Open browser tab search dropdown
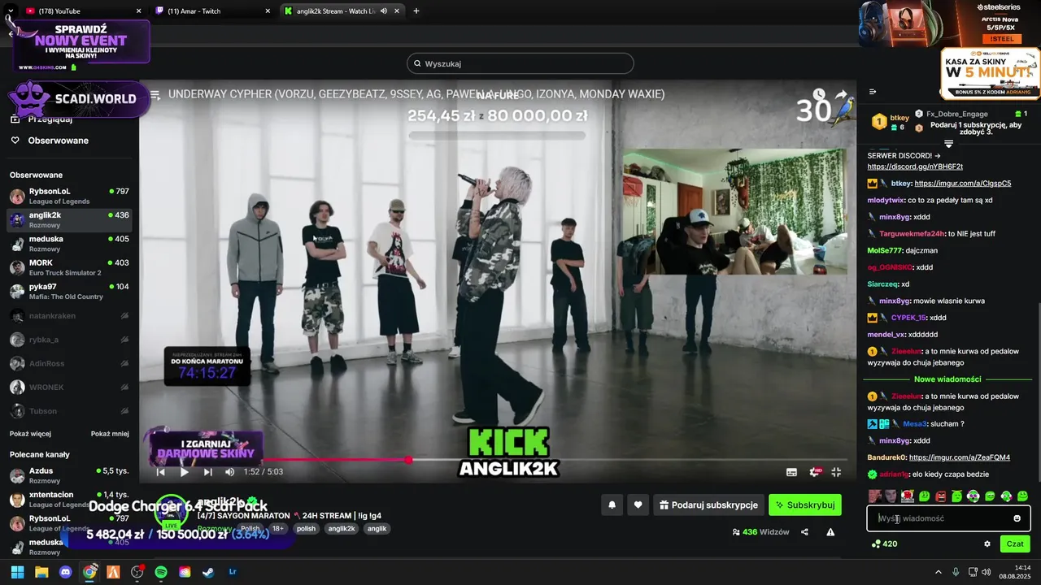This screenshot has height=585, width=1041. point(10,11)
